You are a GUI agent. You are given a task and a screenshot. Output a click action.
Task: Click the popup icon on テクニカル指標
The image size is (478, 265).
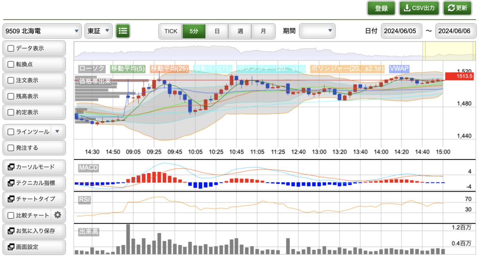11,183
